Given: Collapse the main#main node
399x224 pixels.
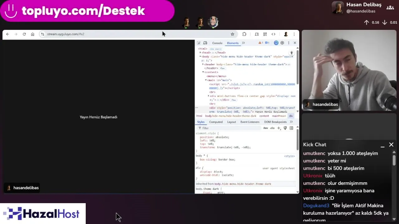Looking at the screenshot, I should (x=206, y=80).
